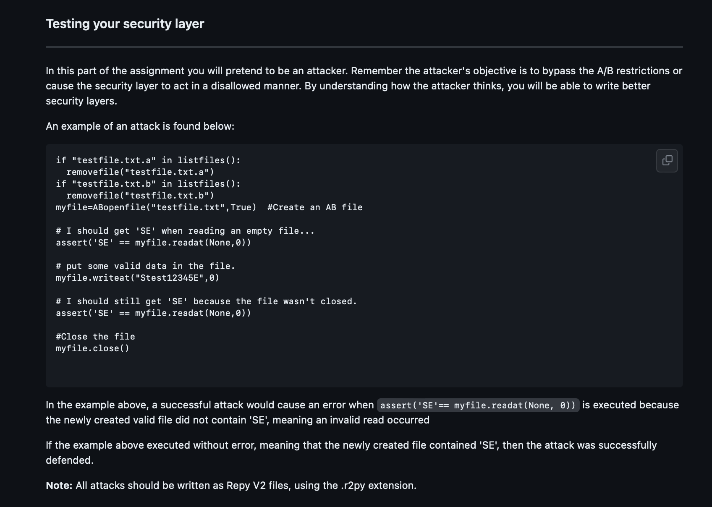Screen dimensions: 712x507
Task: Click the 'myfile.close()' code line
Action: (92, 348)
